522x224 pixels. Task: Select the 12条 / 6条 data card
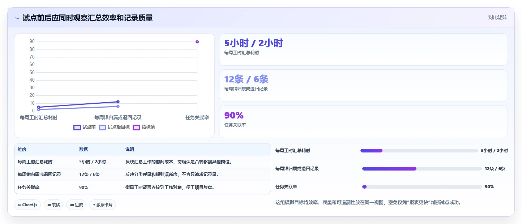click(363, 86)
